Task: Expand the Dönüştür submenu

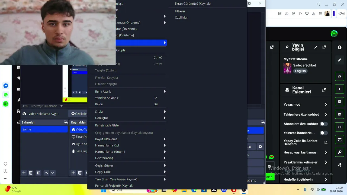Action: coord(127,118)
